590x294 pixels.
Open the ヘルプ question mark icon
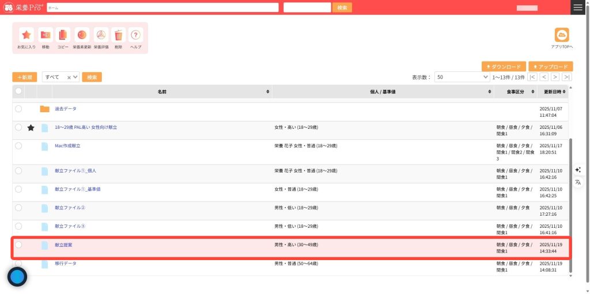(x=136, y=35)
